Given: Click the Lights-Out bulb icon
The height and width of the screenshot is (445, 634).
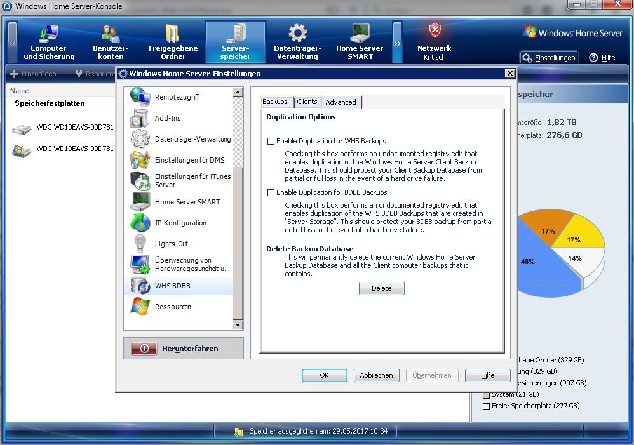Looking at the screenshot, I should tap(140, 244).
